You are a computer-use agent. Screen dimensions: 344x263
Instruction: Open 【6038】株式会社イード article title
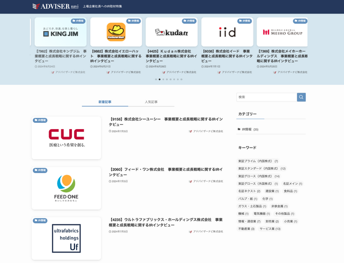coord(227,56)
